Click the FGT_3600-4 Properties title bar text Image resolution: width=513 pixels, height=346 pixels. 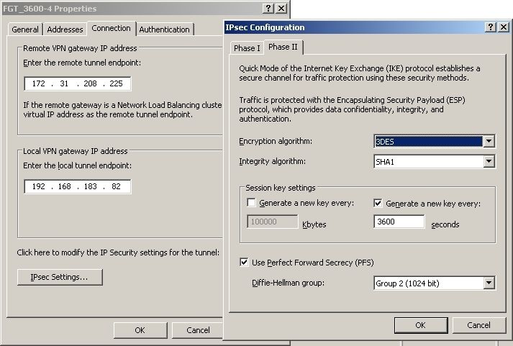(x=50, y=9)
